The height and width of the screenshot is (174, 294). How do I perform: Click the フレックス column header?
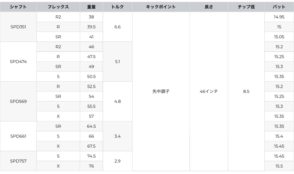pyautogui.click(x=58, y=7)
